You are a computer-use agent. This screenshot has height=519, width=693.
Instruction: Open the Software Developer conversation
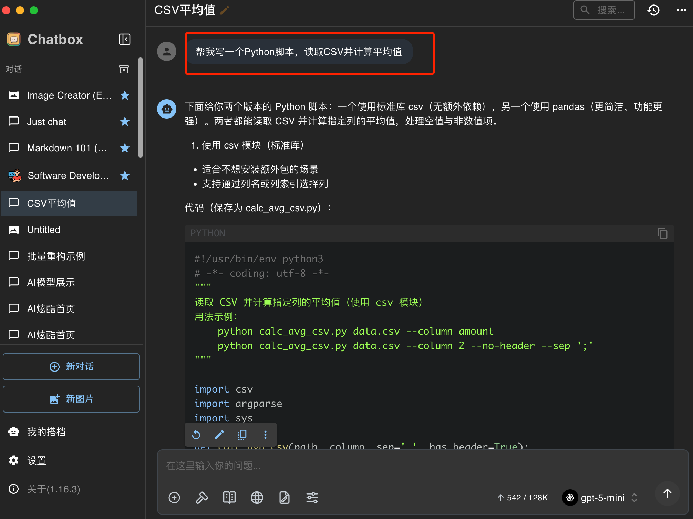(69, 175)
